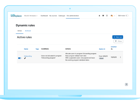The width and height of the screenshot is (140, 105).
Task: Sort by the Apply on column header
Action: tap(102, 49)
